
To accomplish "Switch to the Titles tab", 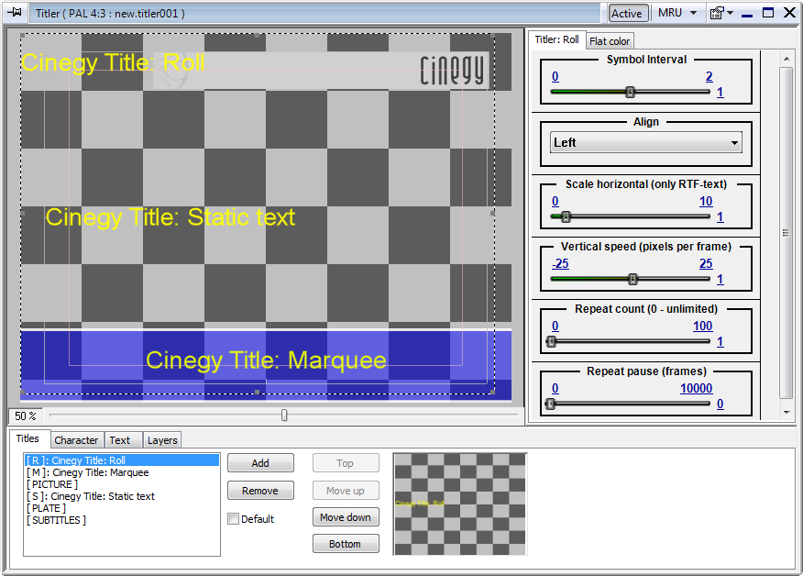I will click(x=27, y=438).
